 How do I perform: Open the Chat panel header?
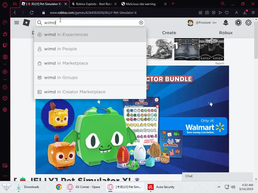click(x=217, y=176)
